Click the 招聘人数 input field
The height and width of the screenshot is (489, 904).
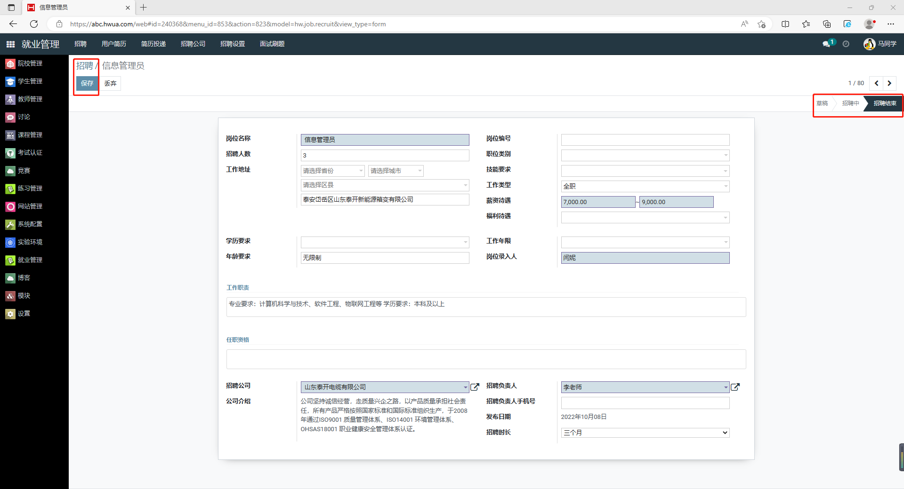click(385, 155)
